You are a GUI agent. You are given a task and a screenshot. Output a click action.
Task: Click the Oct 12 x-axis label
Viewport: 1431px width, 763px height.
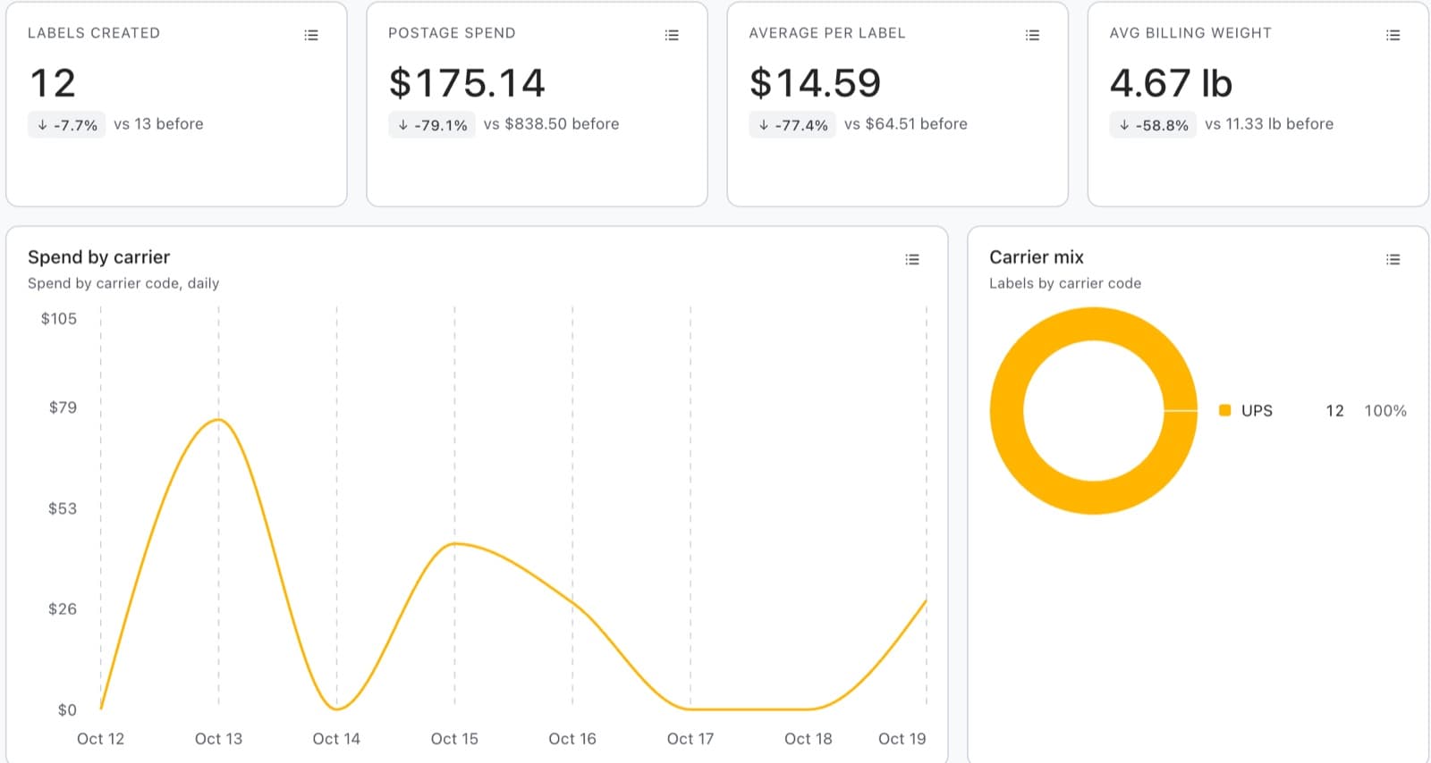tap(100, 739)
